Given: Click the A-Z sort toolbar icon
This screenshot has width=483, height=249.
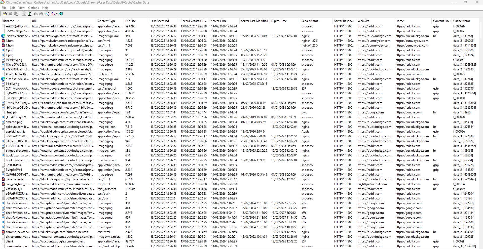Looking at the screenshot, I should pos(53,14).
